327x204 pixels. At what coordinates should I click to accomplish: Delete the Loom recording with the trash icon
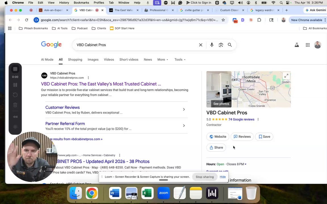click(15, 105)
